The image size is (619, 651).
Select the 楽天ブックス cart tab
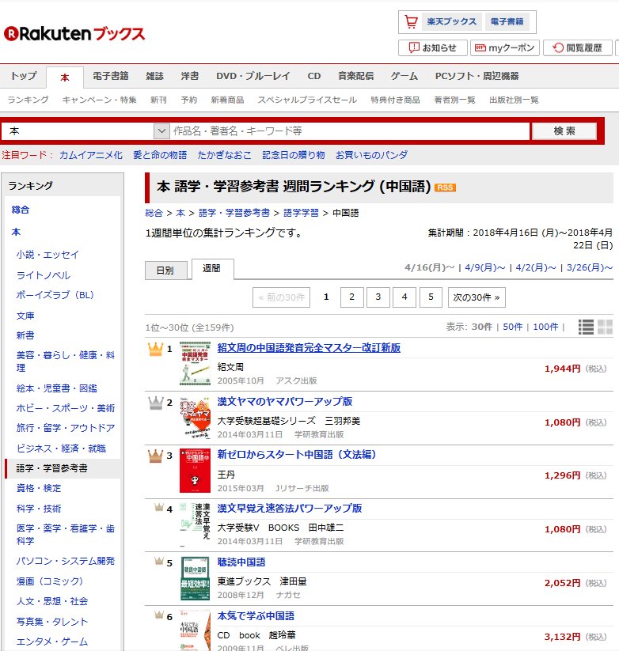pyautogui.click(x=451, y=21)
